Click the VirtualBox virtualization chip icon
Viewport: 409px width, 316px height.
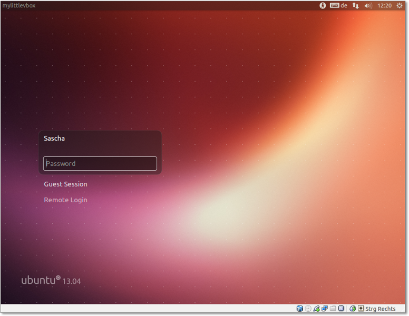tap(341, 309)
